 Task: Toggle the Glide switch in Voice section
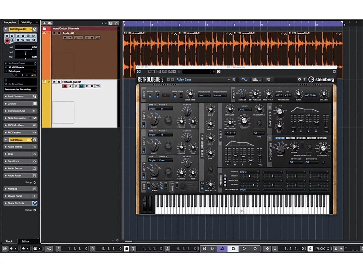coord(175,95)
